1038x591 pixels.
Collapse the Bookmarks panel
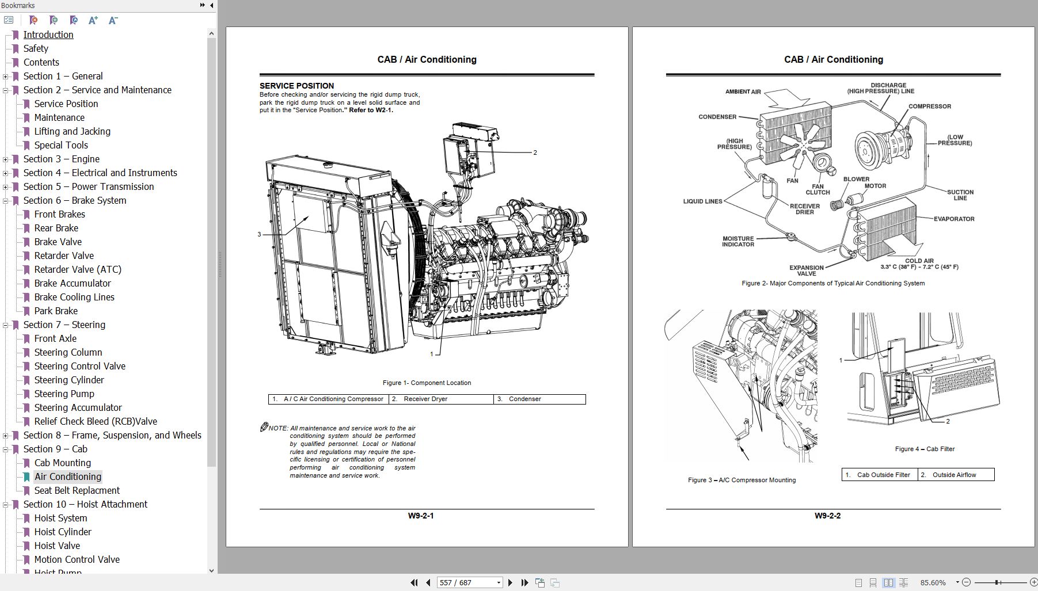pyautogui.click(x=211, y=5)
